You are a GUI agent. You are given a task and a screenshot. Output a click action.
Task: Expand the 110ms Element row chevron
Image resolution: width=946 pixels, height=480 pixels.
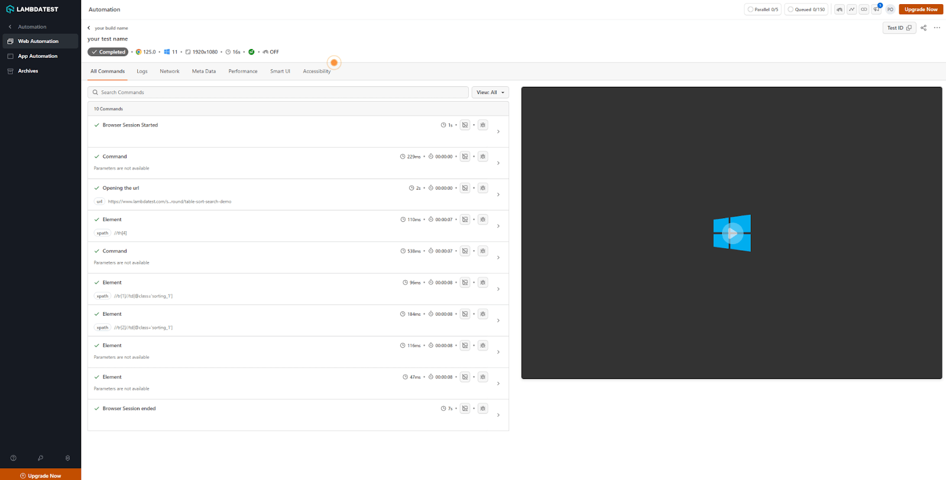(498, 226)
